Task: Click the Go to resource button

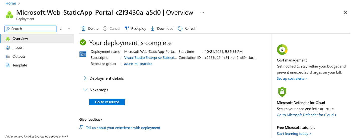Action: tap(107, 102)
